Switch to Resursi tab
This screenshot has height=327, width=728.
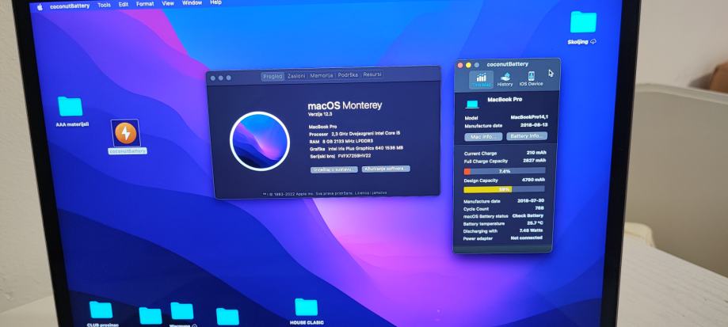pyautogui.click(x=372, y=74)
